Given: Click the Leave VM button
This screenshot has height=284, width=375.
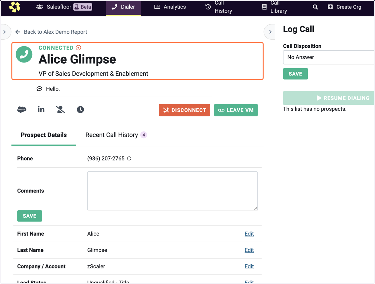Looking at the screenshot, I should [x=236, y=110].
